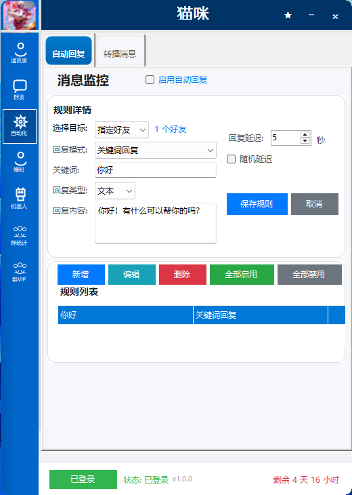
Task: Select the 你好 cell in rule list
Action: (125, 315)
